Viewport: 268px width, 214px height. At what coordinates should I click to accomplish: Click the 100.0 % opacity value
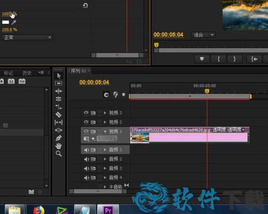coord(10,29)
